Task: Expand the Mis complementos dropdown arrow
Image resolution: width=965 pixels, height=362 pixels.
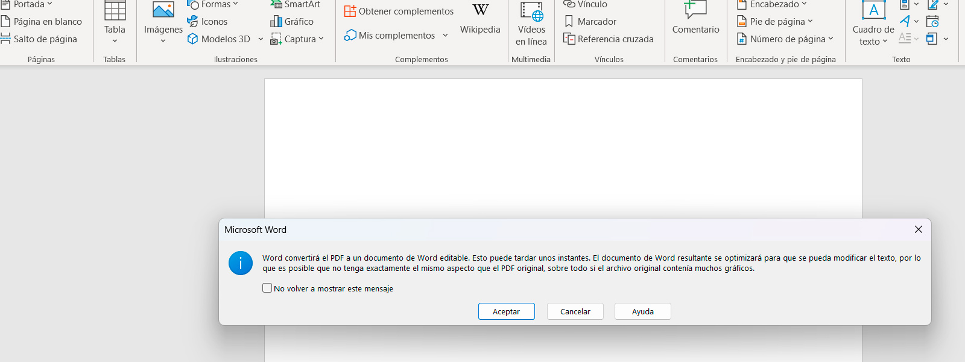Action: coord(445,36)
